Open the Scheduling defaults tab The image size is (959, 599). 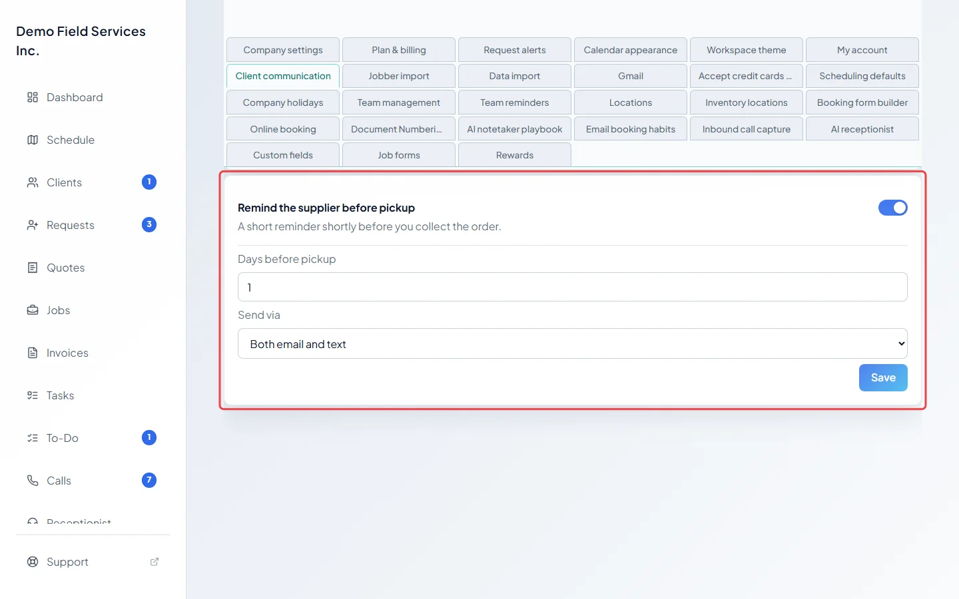[x=862, y=76]
